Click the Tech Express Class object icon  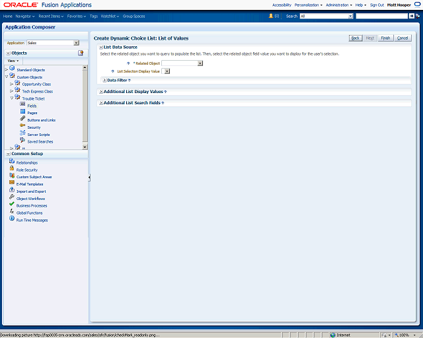(x=18, y=90)
